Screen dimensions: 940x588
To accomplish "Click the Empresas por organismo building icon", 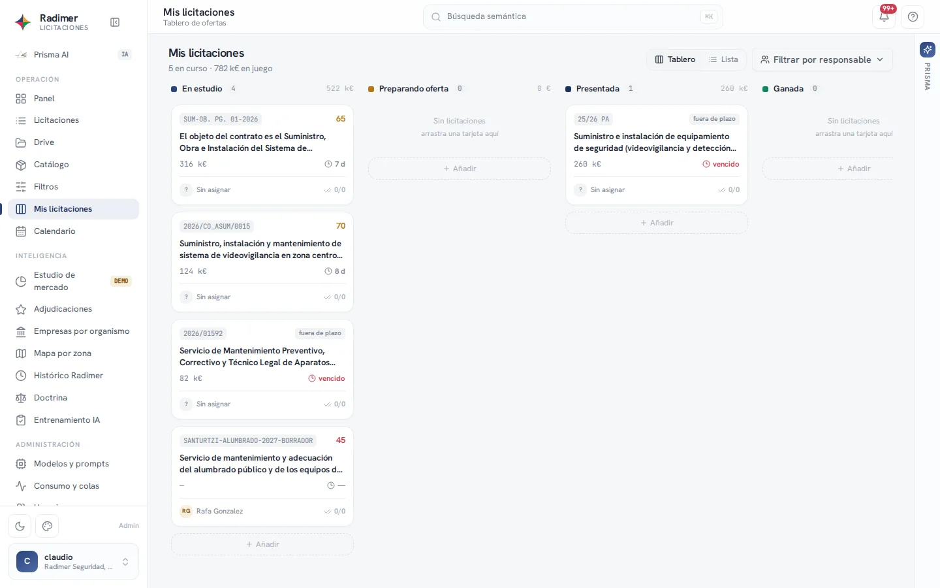I will [21, 331].
